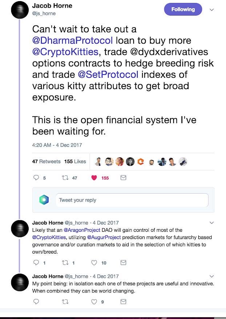This screenshot has height=319, width=226.
Task: Click the Tweet your reply field
Action: [132, 200]
